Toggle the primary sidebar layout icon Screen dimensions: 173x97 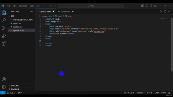(142, 6)
